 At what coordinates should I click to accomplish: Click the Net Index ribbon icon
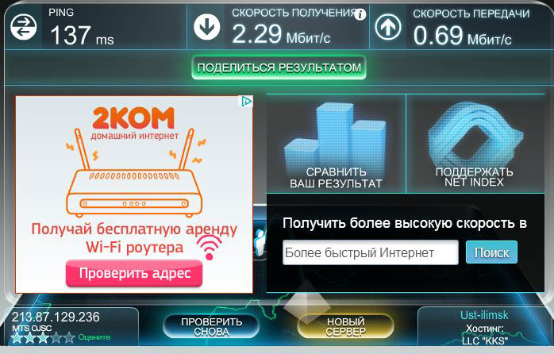(x=475, y=134)
